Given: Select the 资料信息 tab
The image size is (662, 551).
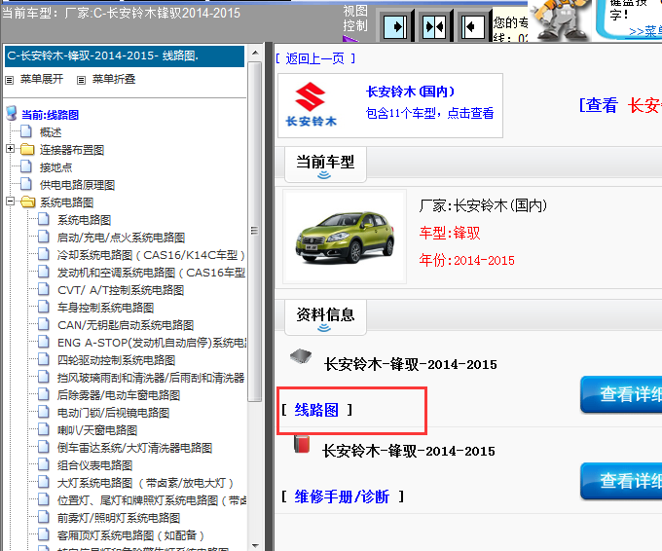Looking at the screenshot, I should click(325, 317).
